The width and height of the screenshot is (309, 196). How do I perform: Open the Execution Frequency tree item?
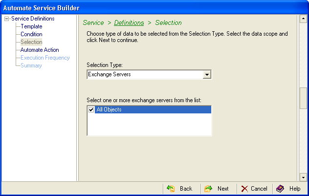pos(45,58)
